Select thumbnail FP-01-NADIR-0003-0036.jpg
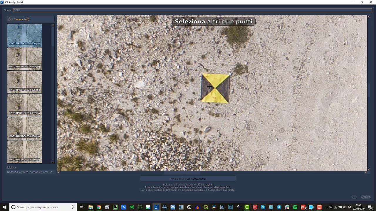This screenshot has width=376, height=211. point(25,82)
